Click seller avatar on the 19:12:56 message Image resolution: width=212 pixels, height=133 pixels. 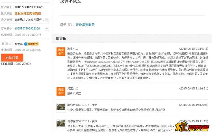point(61,108)
